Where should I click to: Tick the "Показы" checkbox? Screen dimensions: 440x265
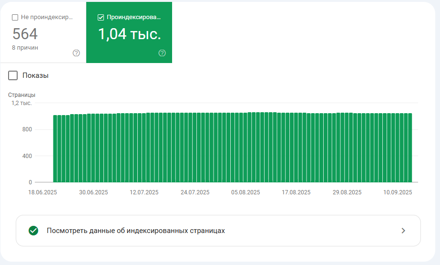(x=13, y=75)
